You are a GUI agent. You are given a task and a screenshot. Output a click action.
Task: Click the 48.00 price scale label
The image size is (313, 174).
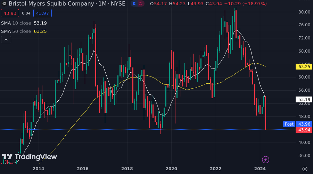(304, 117)
